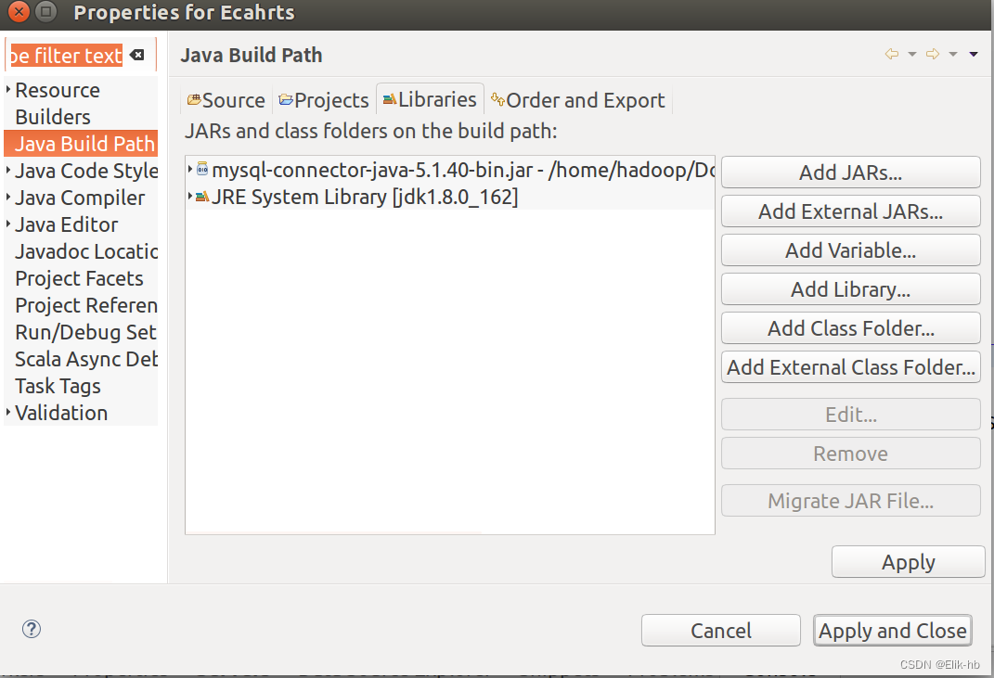Expand the mysql-connector-java-5.1.40-bin.jar entry
This screenshot has width=994, height=678.
tap(191, 170)
